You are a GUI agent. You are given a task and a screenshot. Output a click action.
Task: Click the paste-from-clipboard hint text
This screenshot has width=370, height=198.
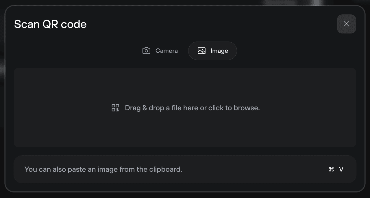(x=103, y=169)
